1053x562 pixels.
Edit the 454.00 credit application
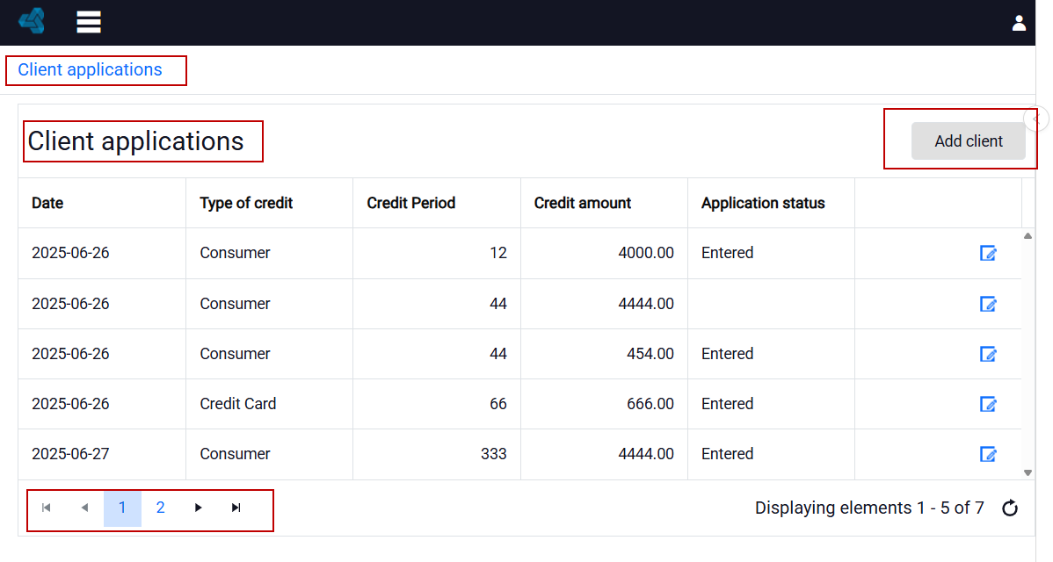(988, 353)
